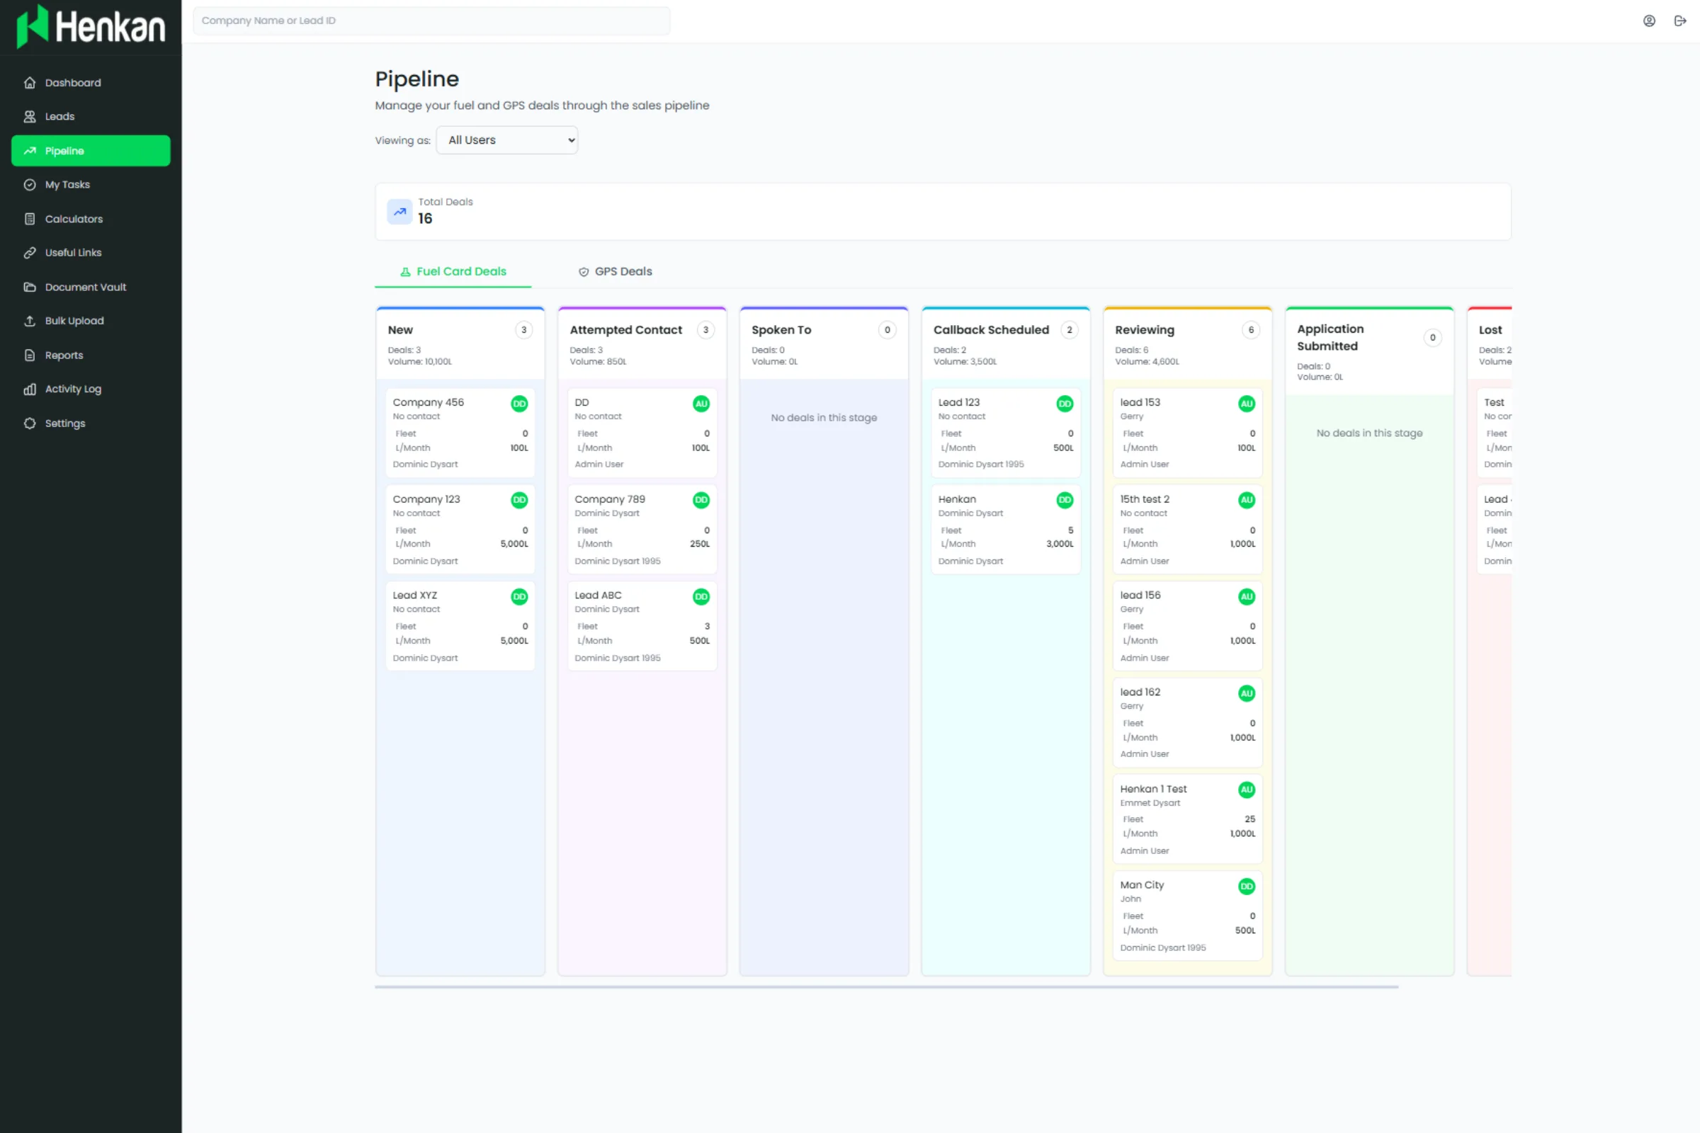Viewport: 1700px width, 1133px height.
Task: Expand the Viewing as All Users dropdown
Action: click(x=506, y=140)
